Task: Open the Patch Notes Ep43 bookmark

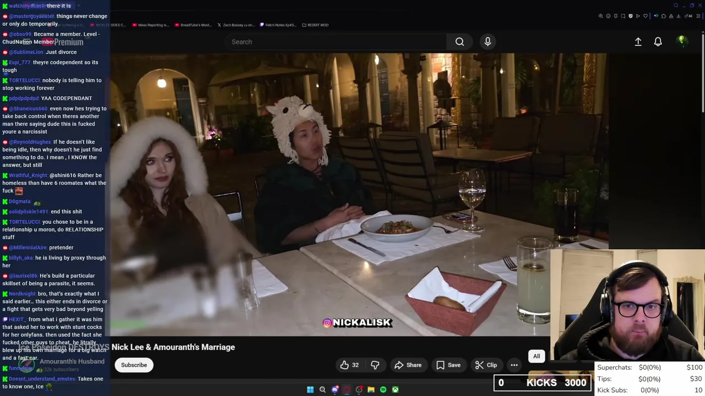Action: pyautogui.click(x=278, y=25)
